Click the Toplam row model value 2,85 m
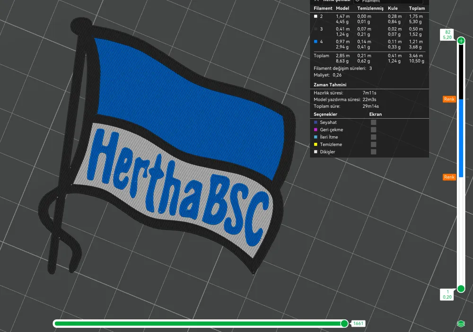 [342, 55]
